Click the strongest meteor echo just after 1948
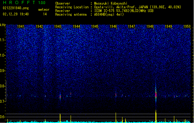The height and width of the screenshot is (123, 194). 156,95
